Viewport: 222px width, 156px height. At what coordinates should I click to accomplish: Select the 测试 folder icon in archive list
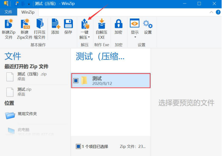84,80
